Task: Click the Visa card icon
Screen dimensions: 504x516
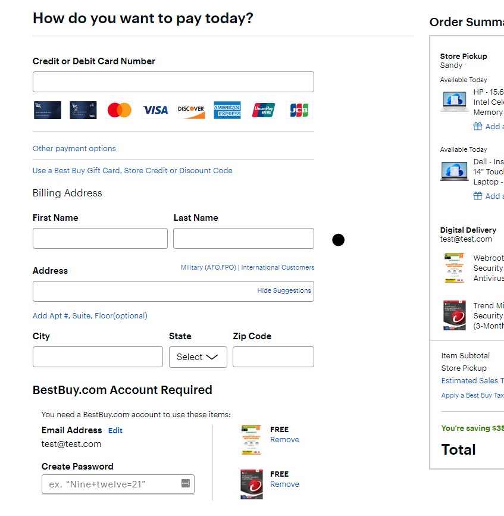Action: coord(155,110)
